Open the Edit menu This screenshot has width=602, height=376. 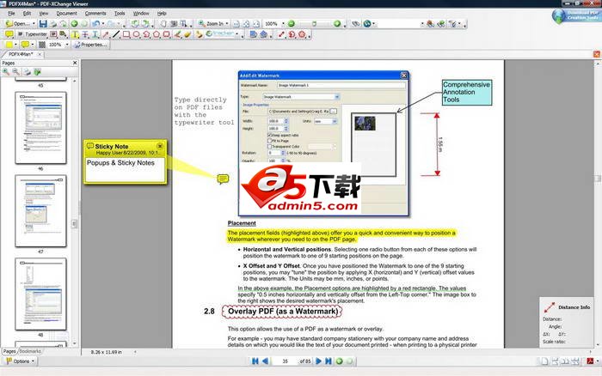pos(27,14)
